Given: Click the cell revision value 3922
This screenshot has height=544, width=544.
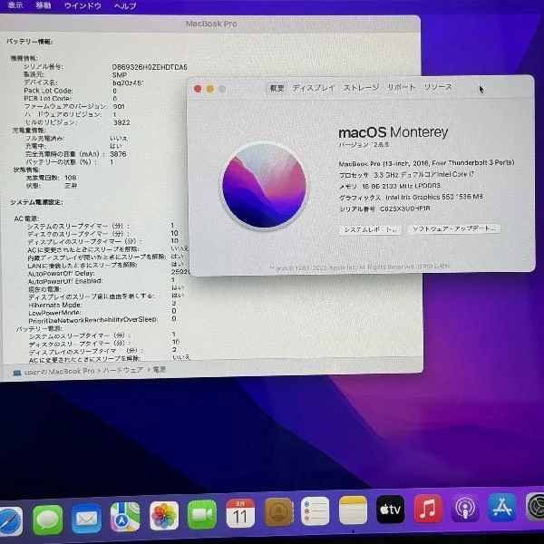Looking at the screenshot, I should coord(121,122).
